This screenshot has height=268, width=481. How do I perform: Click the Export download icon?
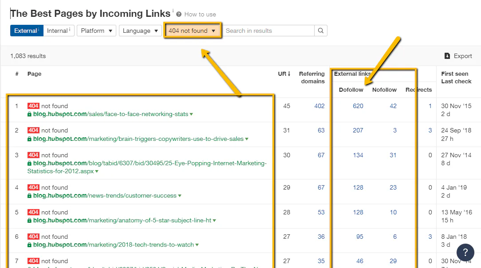coord(447,56)
